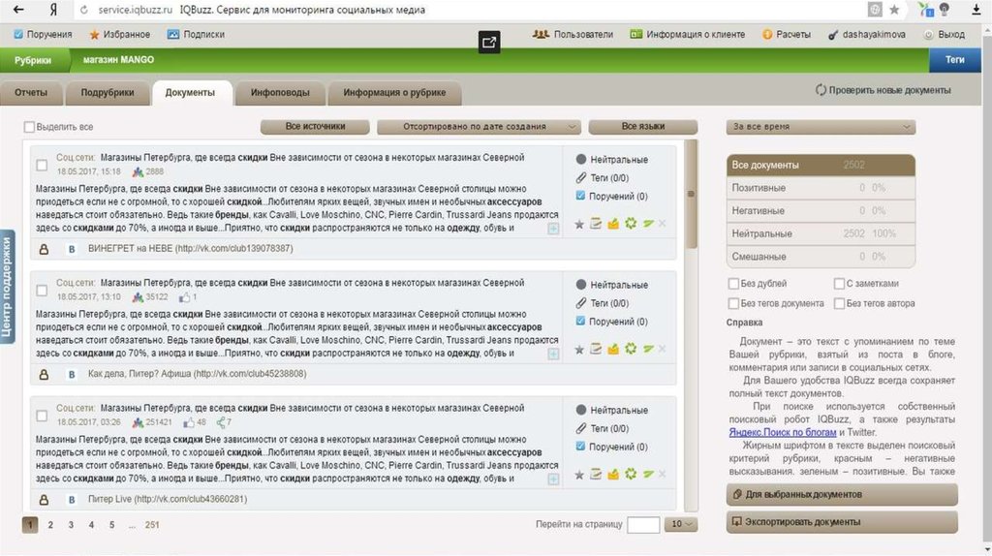Click the note icon on the first document
992x556 pixels.
coord(597,225)
